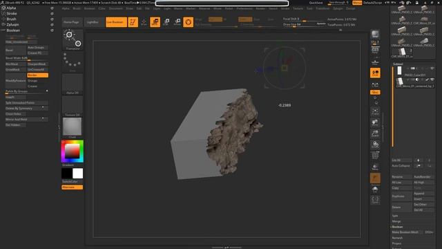This screenshot has height=249, width=442.
Task: Open the Preferences menu
Action: (244, 8)
